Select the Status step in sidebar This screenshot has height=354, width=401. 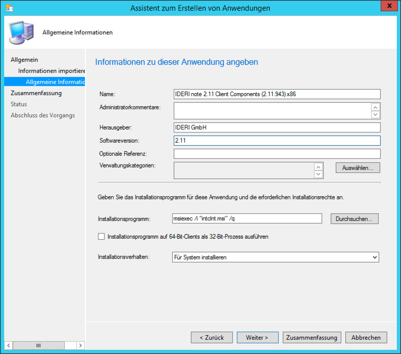[19, 104]
